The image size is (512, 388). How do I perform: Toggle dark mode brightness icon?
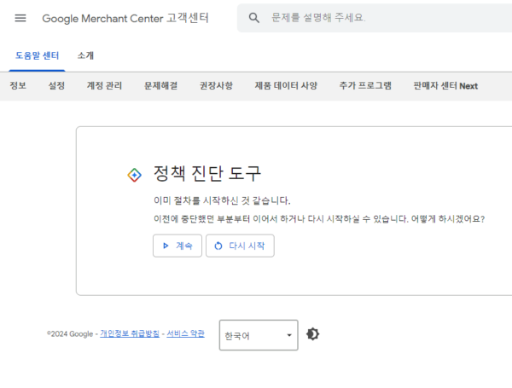(313, 334)
